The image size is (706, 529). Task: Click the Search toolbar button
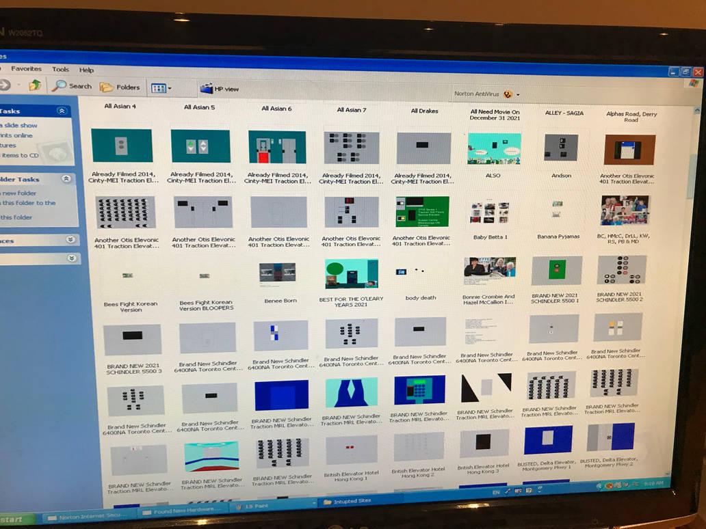[72, 86]
